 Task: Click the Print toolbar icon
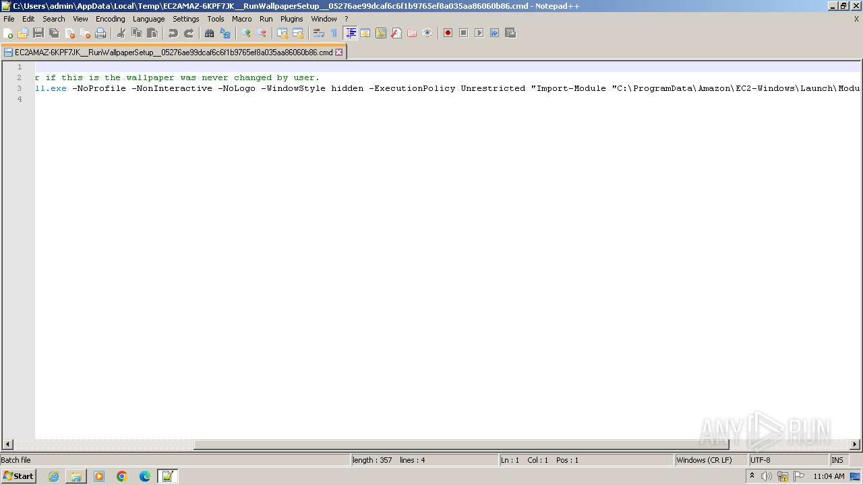tap(100, 33)
